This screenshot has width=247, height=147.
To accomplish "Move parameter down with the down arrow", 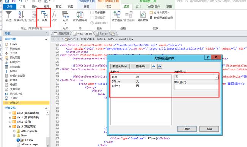I will point(160,66).
